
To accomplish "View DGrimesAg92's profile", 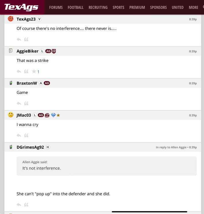I will (x=30, y=147).
